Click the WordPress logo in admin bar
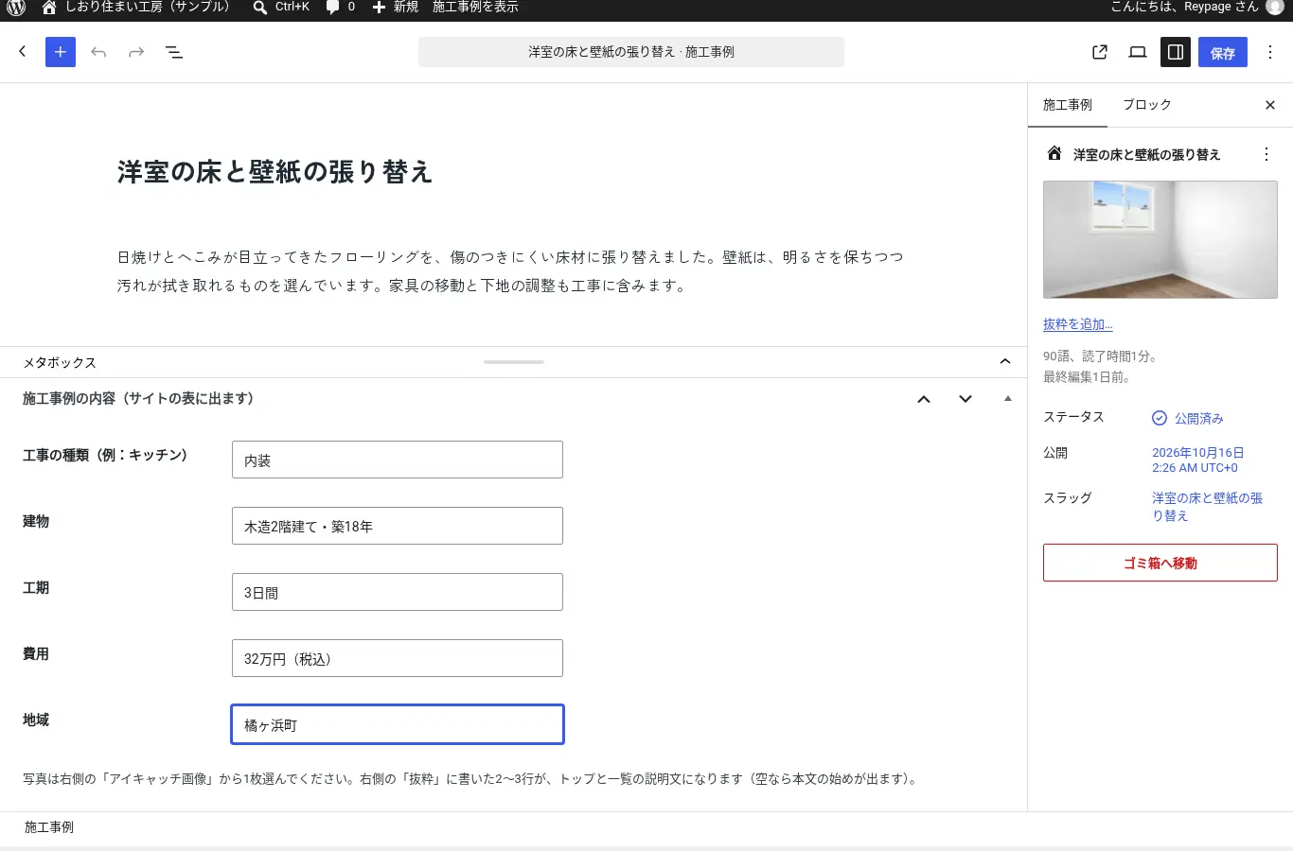 (16, 7)
